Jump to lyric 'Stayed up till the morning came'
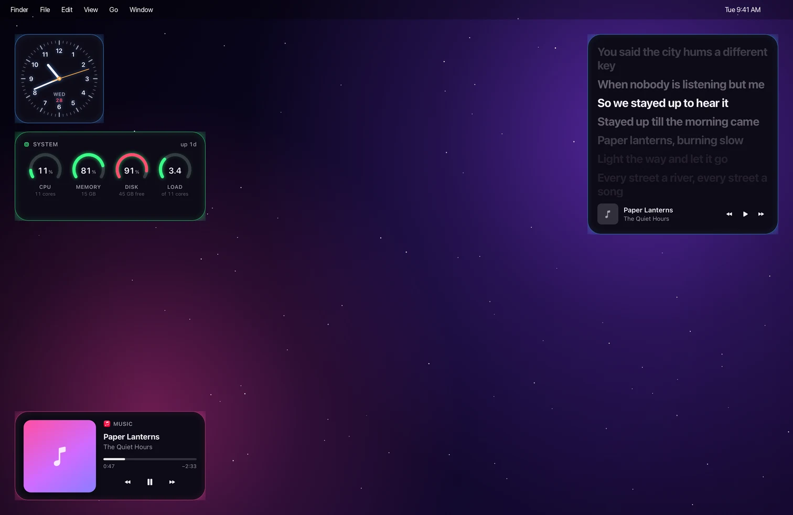Image resolution: width=793 pixels, height=515 pixels. click(678, 122)
